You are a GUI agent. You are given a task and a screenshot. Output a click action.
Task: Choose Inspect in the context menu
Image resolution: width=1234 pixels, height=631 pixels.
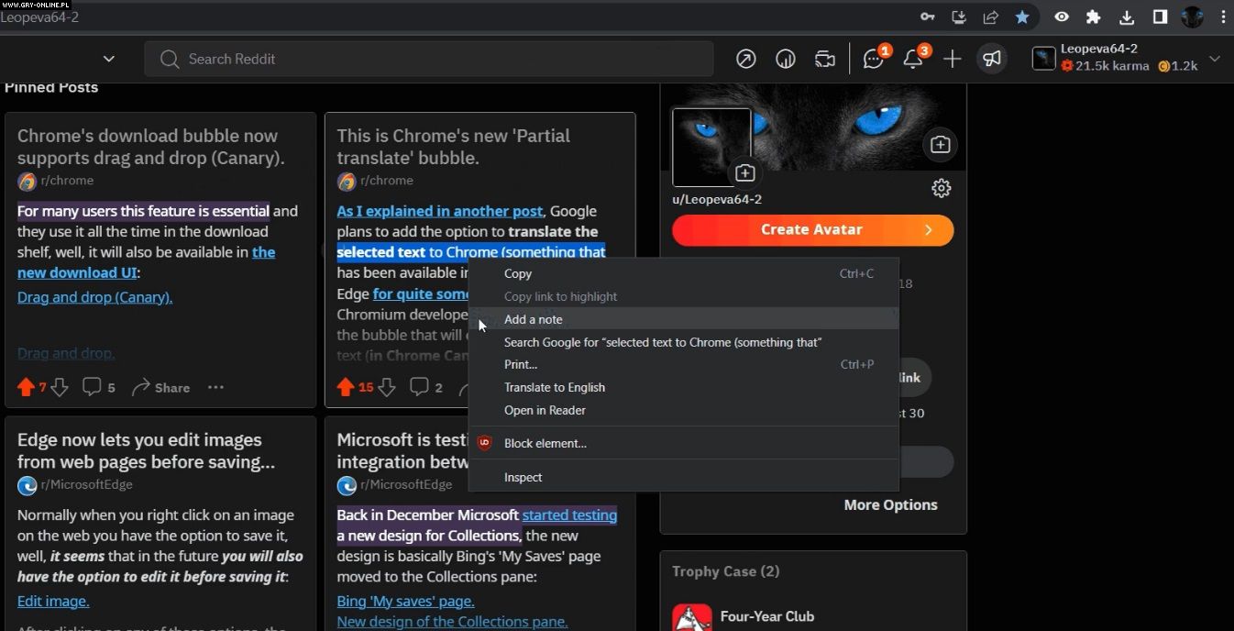[684, 477]
